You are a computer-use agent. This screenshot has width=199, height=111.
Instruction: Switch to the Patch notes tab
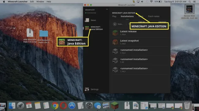point(154,16)
